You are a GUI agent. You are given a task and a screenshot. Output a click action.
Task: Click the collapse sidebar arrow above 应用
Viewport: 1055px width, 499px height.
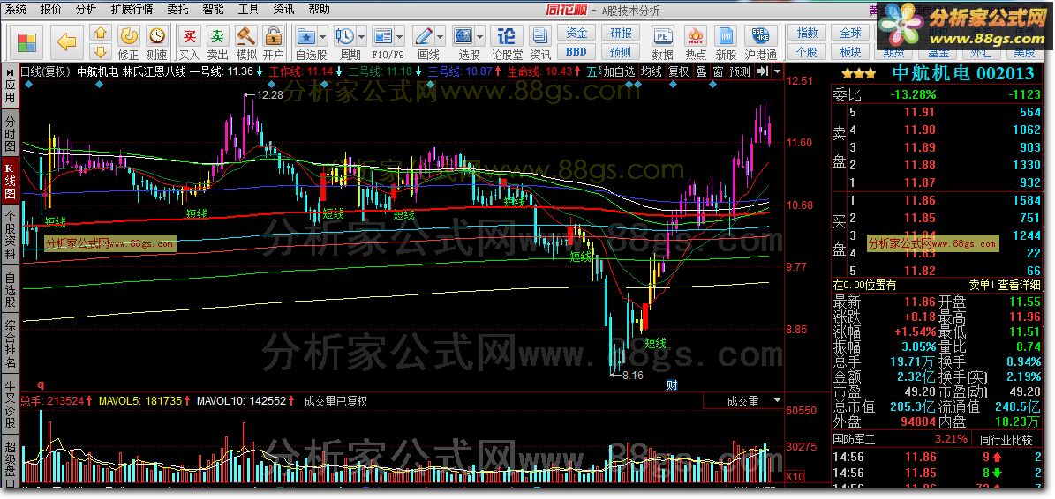coord(10,71)
